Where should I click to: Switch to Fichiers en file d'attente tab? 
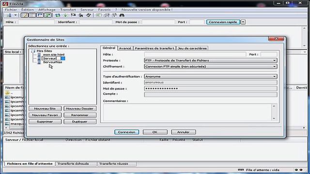pyautogui.click(x=30, y=164)
